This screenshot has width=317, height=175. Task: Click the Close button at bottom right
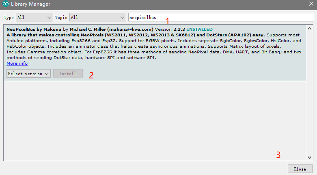pos(300,169)
